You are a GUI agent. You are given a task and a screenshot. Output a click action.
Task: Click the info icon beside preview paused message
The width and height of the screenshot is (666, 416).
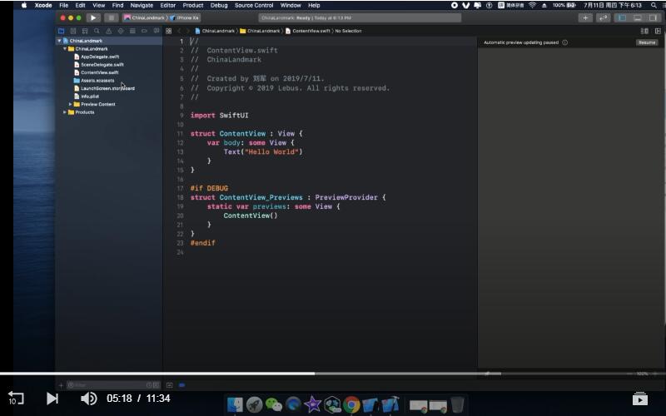click(x=564, y=42)
